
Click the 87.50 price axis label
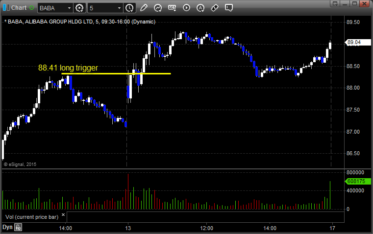click(x=353, y=110)
